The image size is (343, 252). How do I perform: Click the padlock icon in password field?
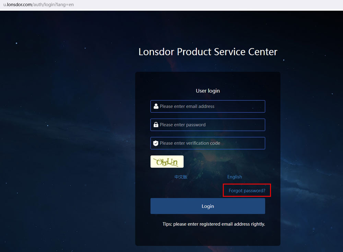156,125
